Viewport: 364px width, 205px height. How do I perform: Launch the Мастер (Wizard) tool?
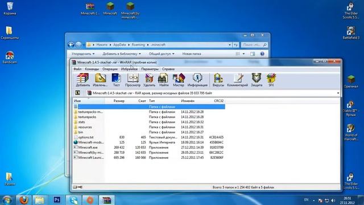(x=179, y=80)
